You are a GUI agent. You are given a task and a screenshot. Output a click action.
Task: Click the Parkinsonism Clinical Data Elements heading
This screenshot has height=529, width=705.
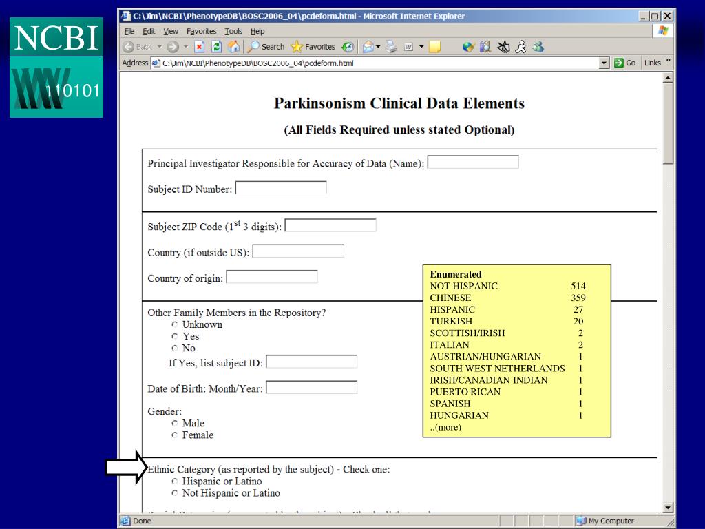tap(399, 103)
